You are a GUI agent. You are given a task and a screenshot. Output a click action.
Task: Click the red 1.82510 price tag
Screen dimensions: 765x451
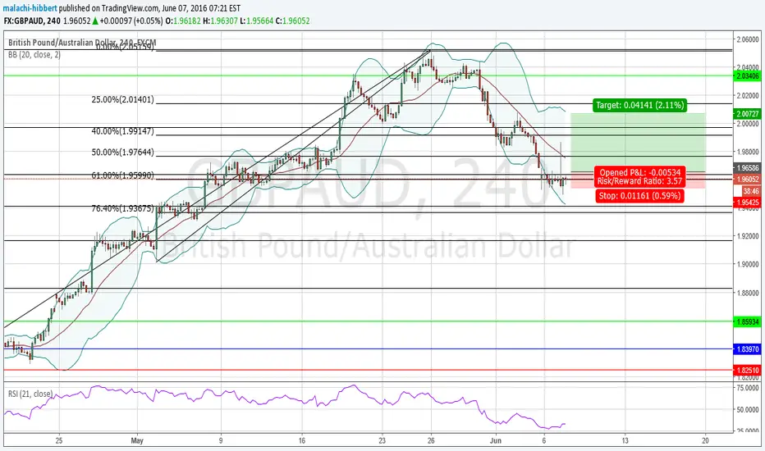747,370
